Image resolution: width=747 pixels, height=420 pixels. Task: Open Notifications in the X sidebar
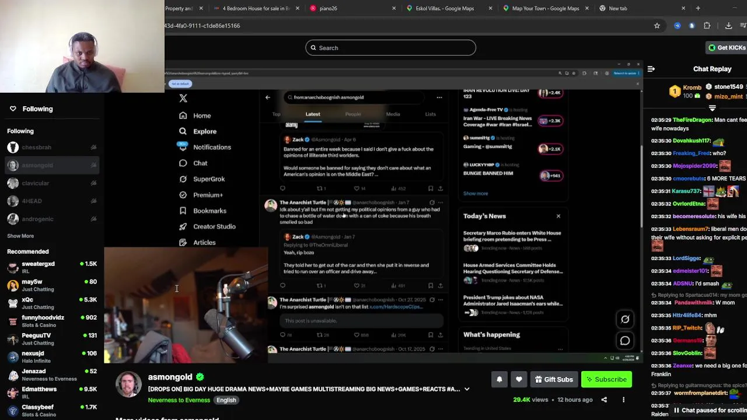click(x=205, y=147)
